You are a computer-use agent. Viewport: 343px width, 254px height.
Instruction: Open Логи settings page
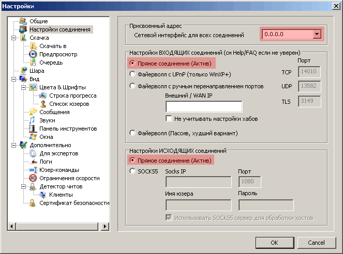46,162
